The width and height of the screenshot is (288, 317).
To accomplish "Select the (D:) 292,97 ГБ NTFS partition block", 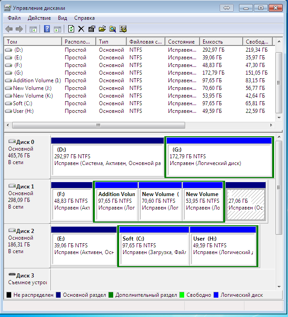I will click(x=107, y=156).
